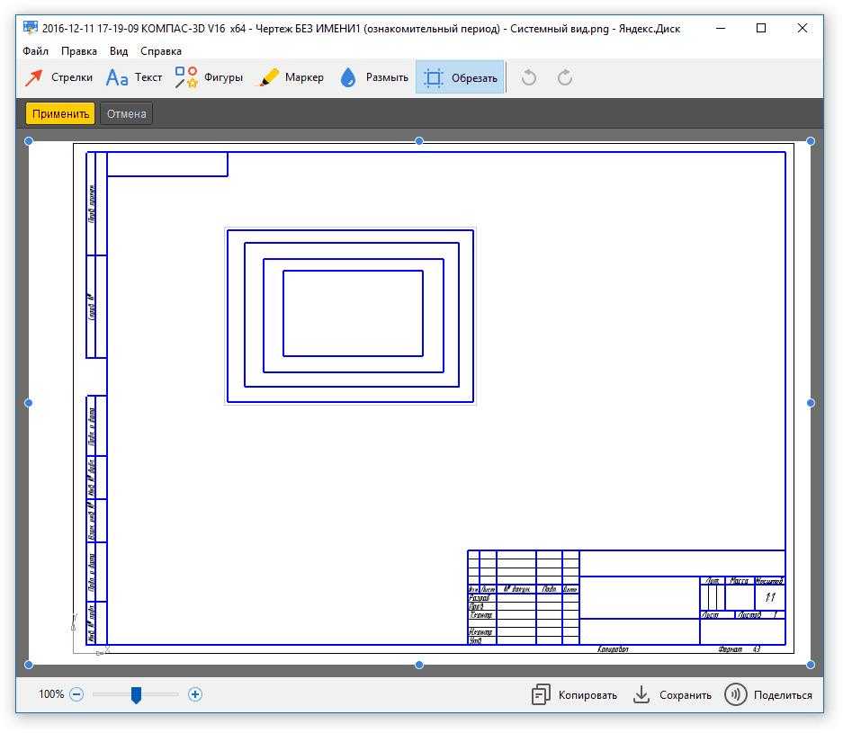Screen dimensions: 843x733
Task: Choose the Shapes (Фигуры) tool
Action: click(x=209, y=77)
